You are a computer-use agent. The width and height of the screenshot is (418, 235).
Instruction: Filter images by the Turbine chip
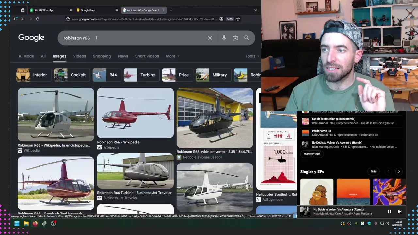[x=141, y=75]
